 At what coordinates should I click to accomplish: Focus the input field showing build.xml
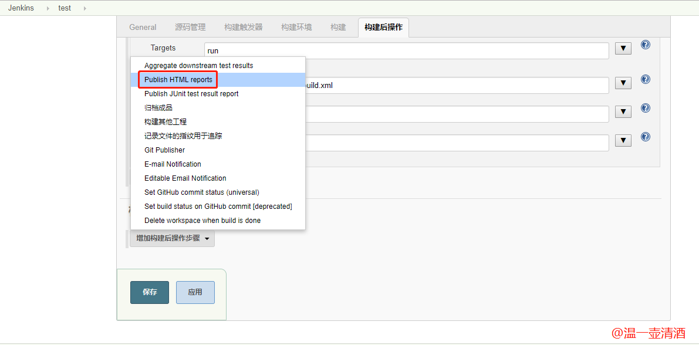pyautogui.click(x=457, y=86)
